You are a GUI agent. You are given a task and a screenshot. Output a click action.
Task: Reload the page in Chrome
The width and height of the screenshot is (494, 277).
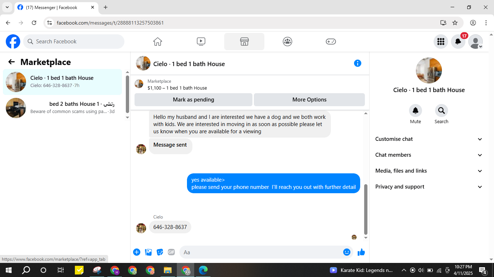point(34,23)
